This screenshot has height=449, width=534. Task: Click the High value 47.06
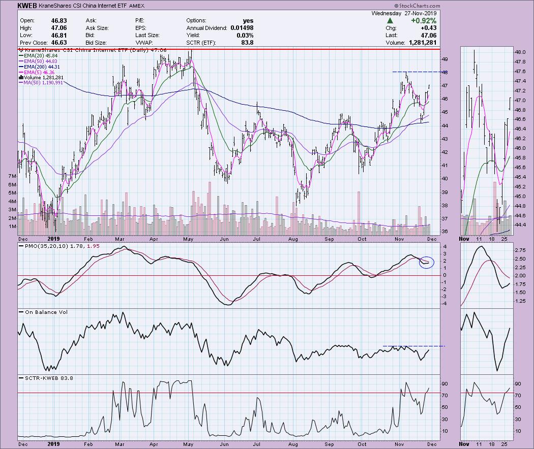59,28
